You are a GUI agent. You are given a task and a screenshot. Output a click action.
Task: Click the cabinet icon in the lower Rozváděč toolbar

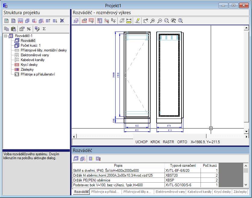[x=76, y=159]
